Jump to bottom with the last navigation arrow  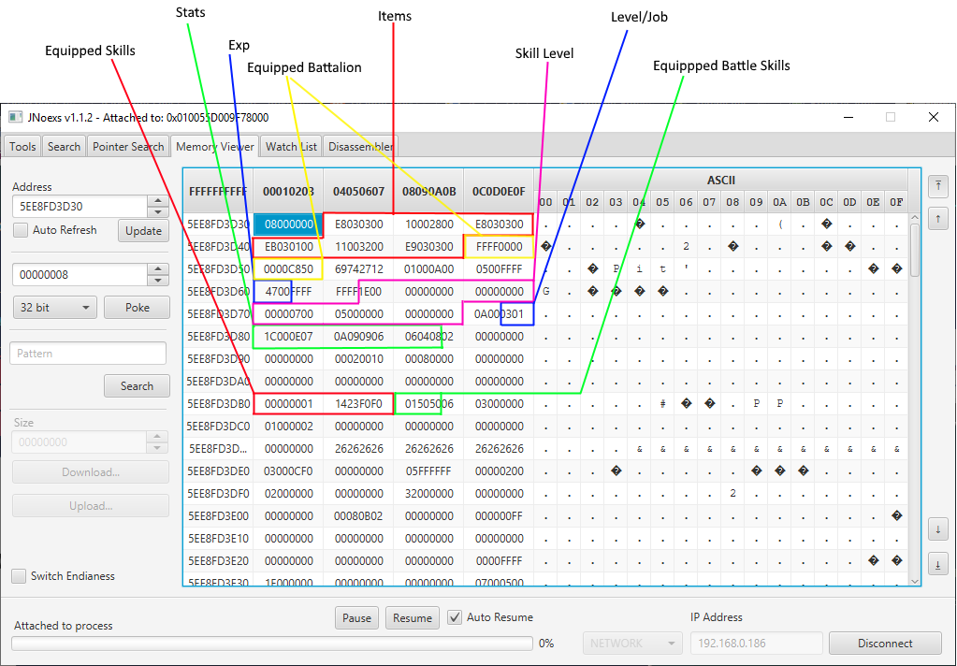(937, 565)
